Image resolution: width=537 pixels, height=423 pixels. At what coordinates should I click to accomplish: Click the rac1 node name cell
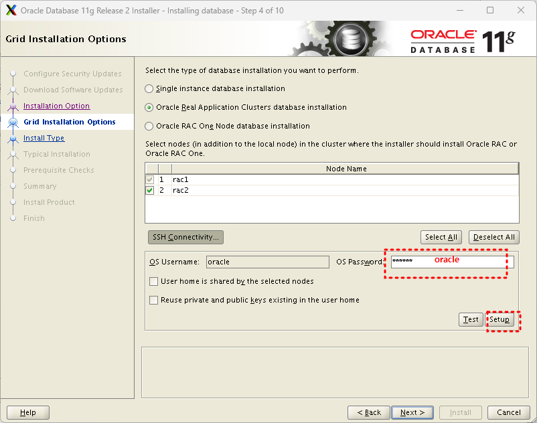pos(346,179)
